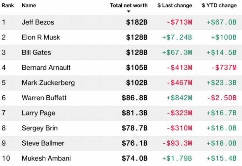
Task: Click Jeff Bezos's $182B net worth
Action: (137, 22)
